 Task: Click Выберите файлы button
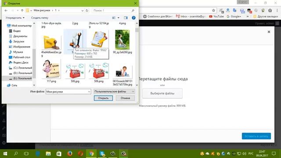point(162,93)
